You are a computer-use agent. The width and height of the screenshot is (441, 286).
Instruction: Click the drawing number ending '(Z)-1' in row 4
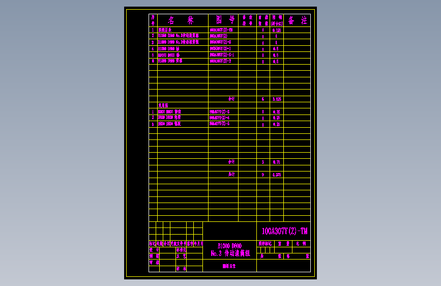coord(220,49)
